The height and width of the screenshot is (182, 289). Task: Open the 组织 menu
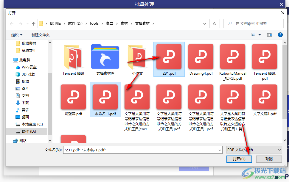(x=17, y=35)
